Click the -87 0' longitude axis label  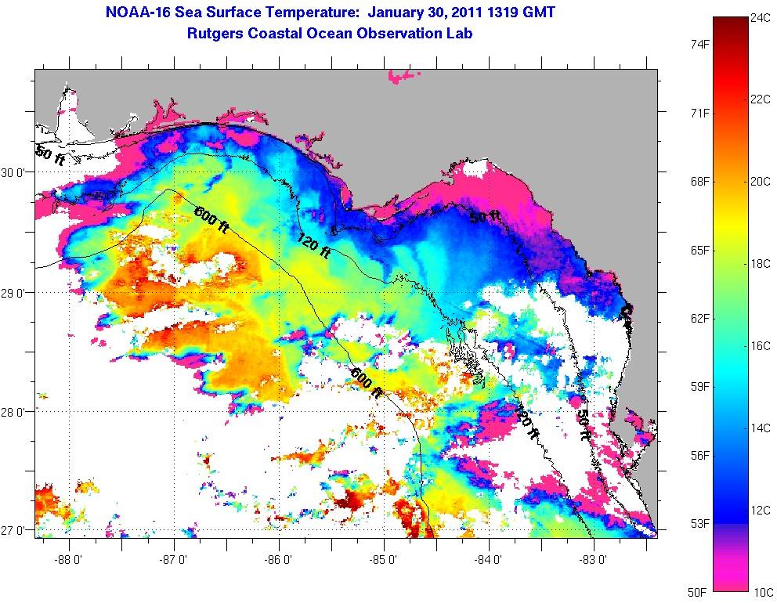coord(175,561)
